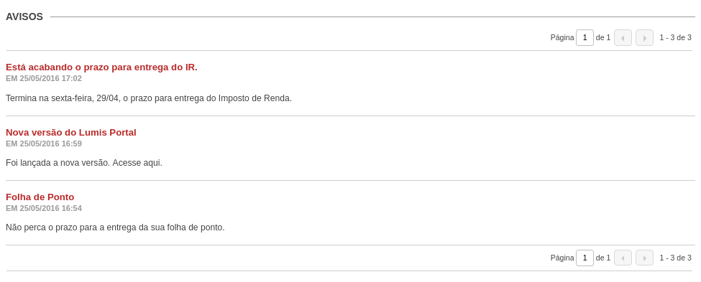Screen dimensions: 701x282
Task: Focus the top page number field
Action: point(585,38)
